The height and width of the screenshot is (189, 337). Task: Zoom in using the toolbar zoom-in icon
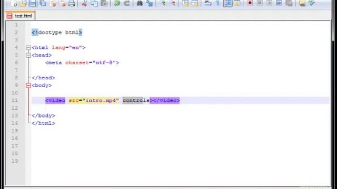(x=163, y=3)
